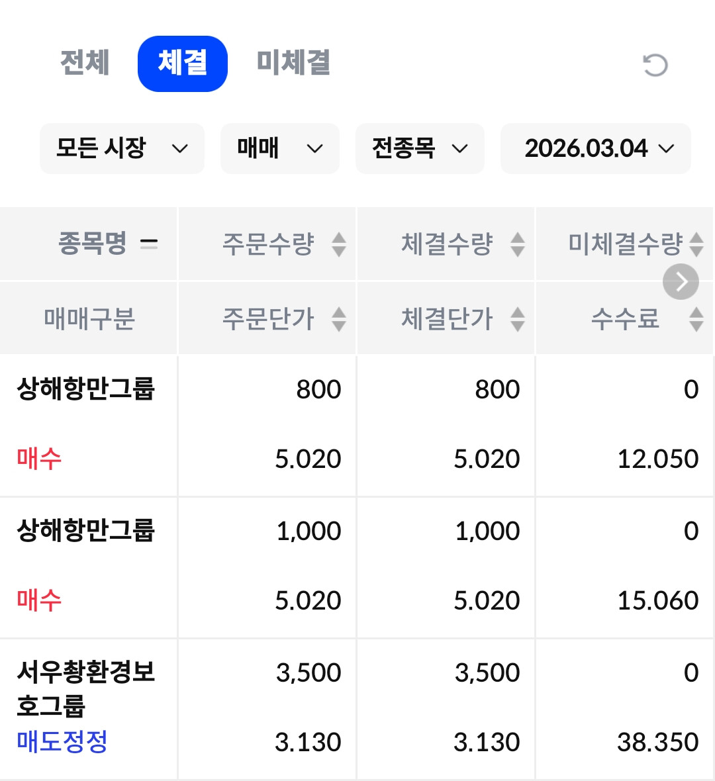The width and height of the screenshot is (715, 781).
Task: Select the active 체결 tab
Action: (x=183, y=64)
